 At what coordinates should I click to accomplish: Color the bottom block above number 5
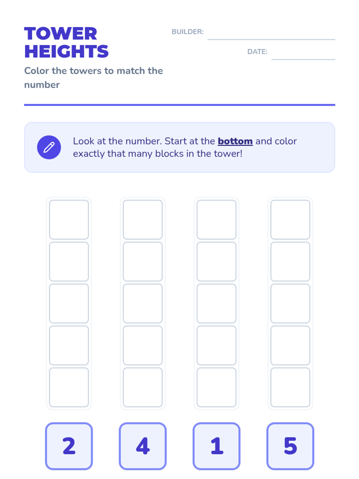tap(290, 387)
